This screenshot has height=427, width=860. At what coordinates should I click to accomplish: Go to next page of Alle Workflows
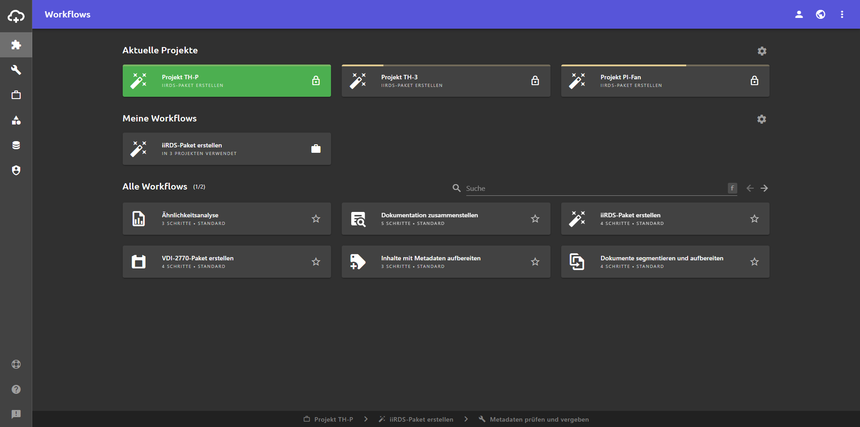click(x=764, y=188)
